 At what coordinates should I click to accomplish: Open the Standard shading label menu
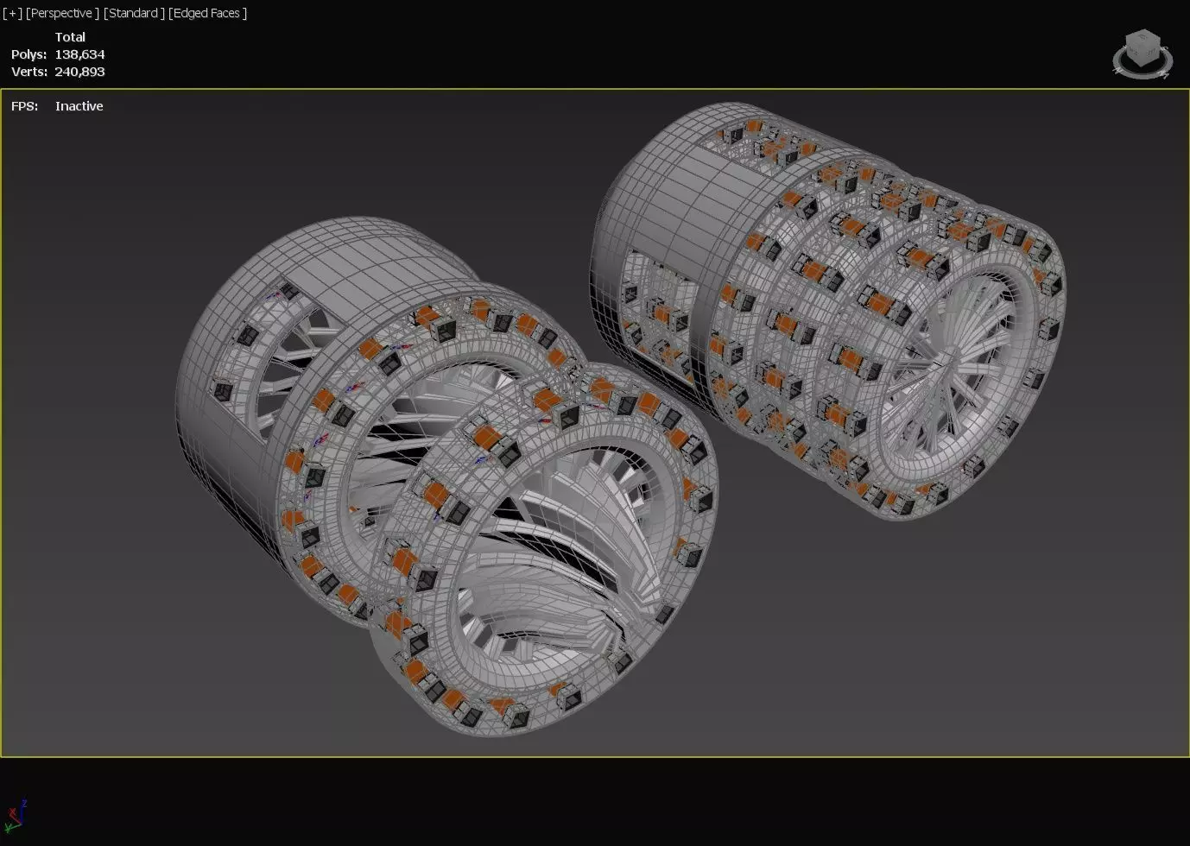point(134,13)
